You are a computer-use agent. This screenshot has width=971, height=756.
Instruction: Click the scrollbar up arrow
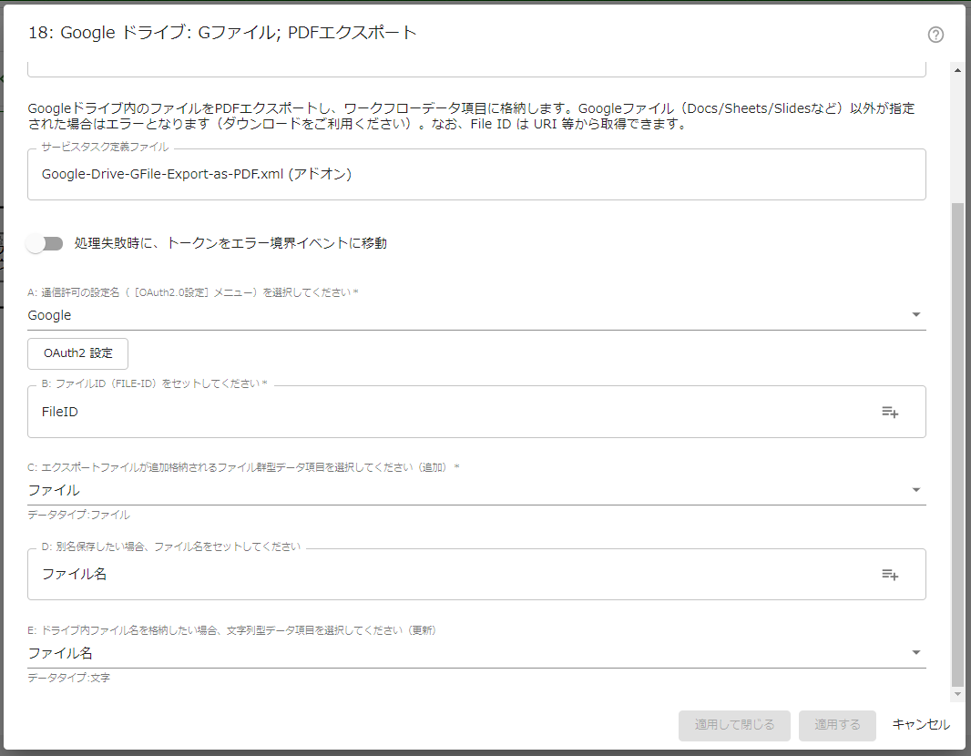click(957, 68)
